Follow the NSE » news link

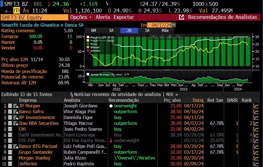(x=172, y=94)
